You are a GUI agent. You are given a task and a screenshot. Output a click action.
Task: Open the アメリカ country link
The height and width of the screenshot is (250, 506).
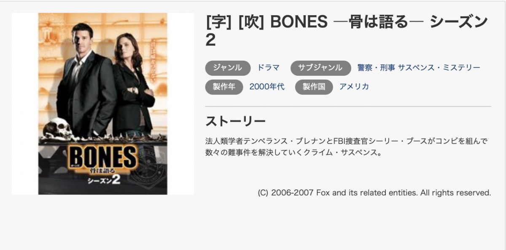[354, 87]
